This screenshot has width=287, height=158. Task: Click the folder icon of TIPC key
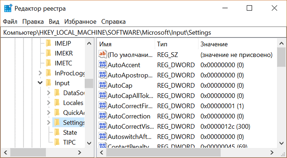(57, 142)
